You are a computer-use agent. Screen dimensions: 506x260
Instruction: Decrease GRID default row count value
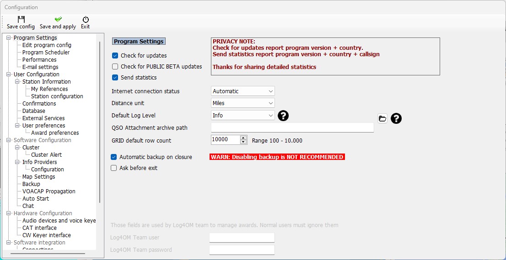[244, 142]
